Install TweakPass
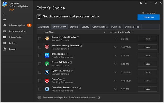 (x=148, y=81)
